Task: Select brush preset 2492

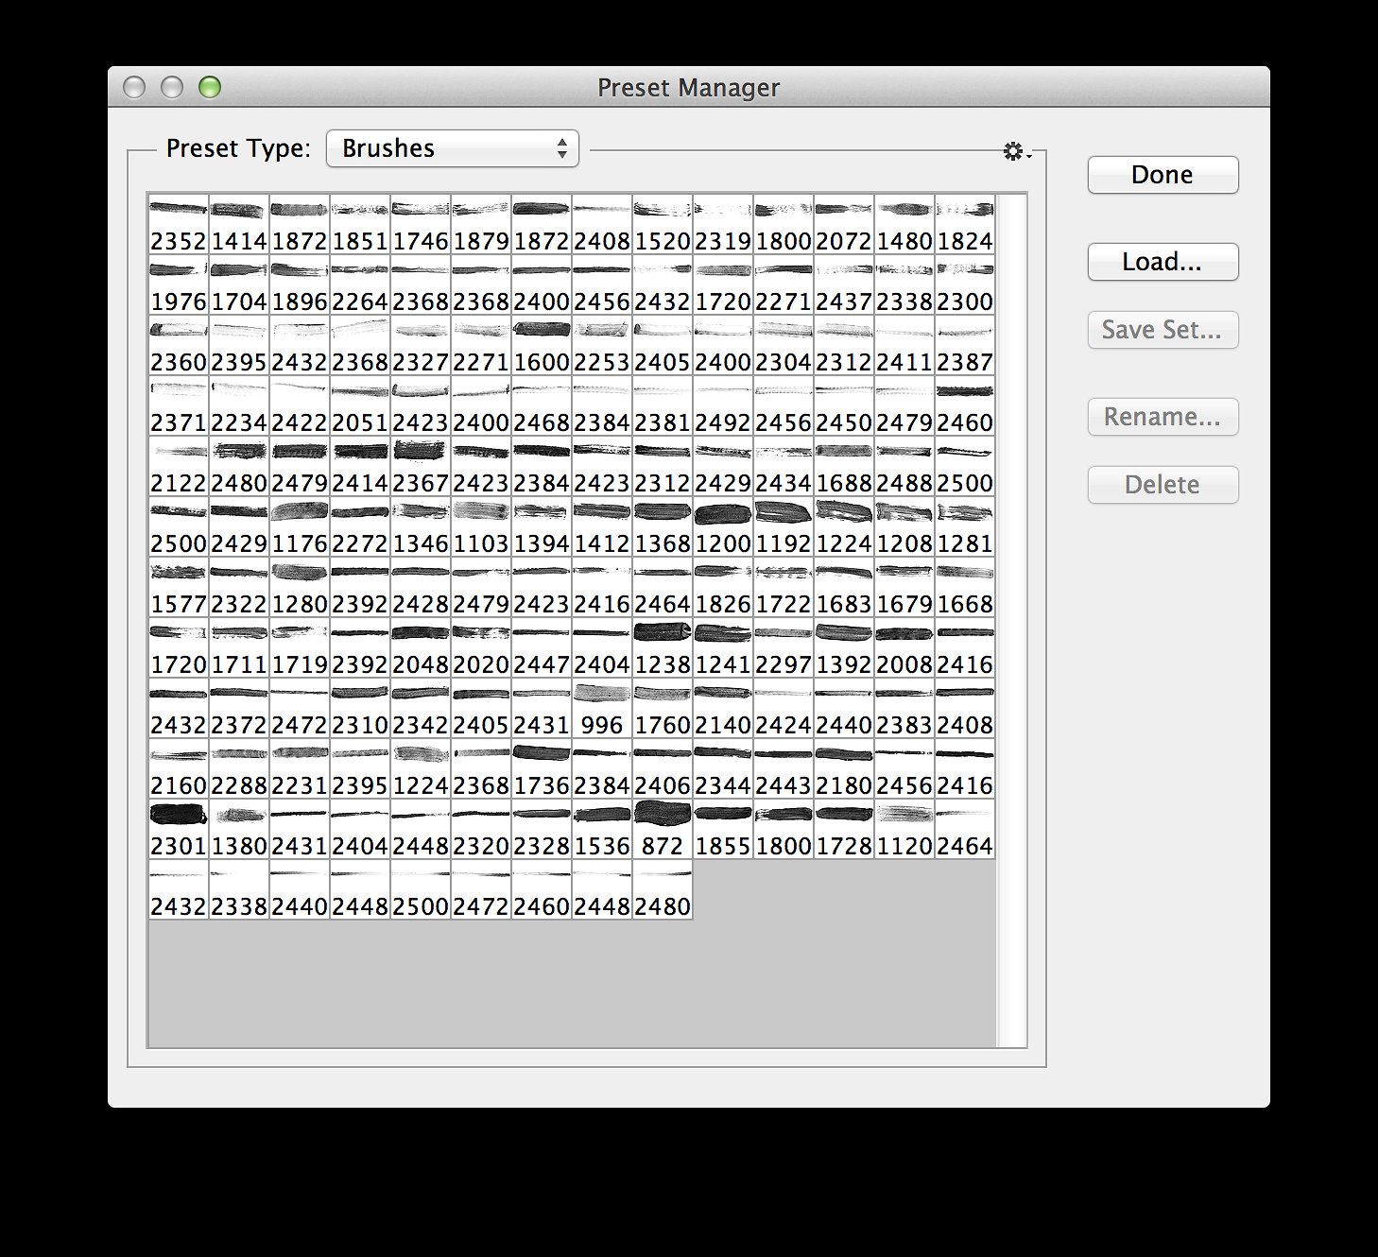Action: point(723,406)
